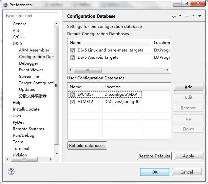Focus the type filter text field
The width and height of the screenshot is (208, 184).
click(32, 16)
